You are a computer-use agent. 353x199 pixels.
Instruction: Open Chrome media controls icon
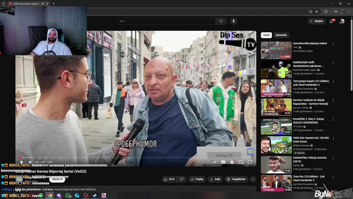coord(336,12)
